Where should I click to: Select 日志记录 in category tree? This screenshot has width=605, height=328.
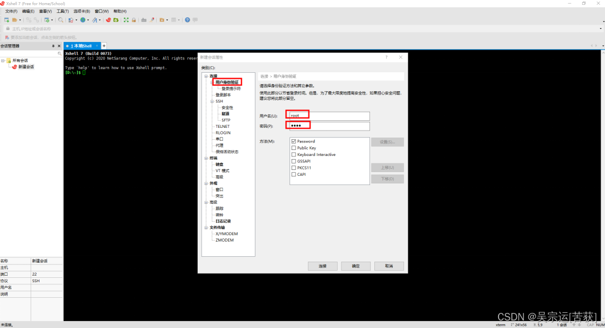[223, 221]
